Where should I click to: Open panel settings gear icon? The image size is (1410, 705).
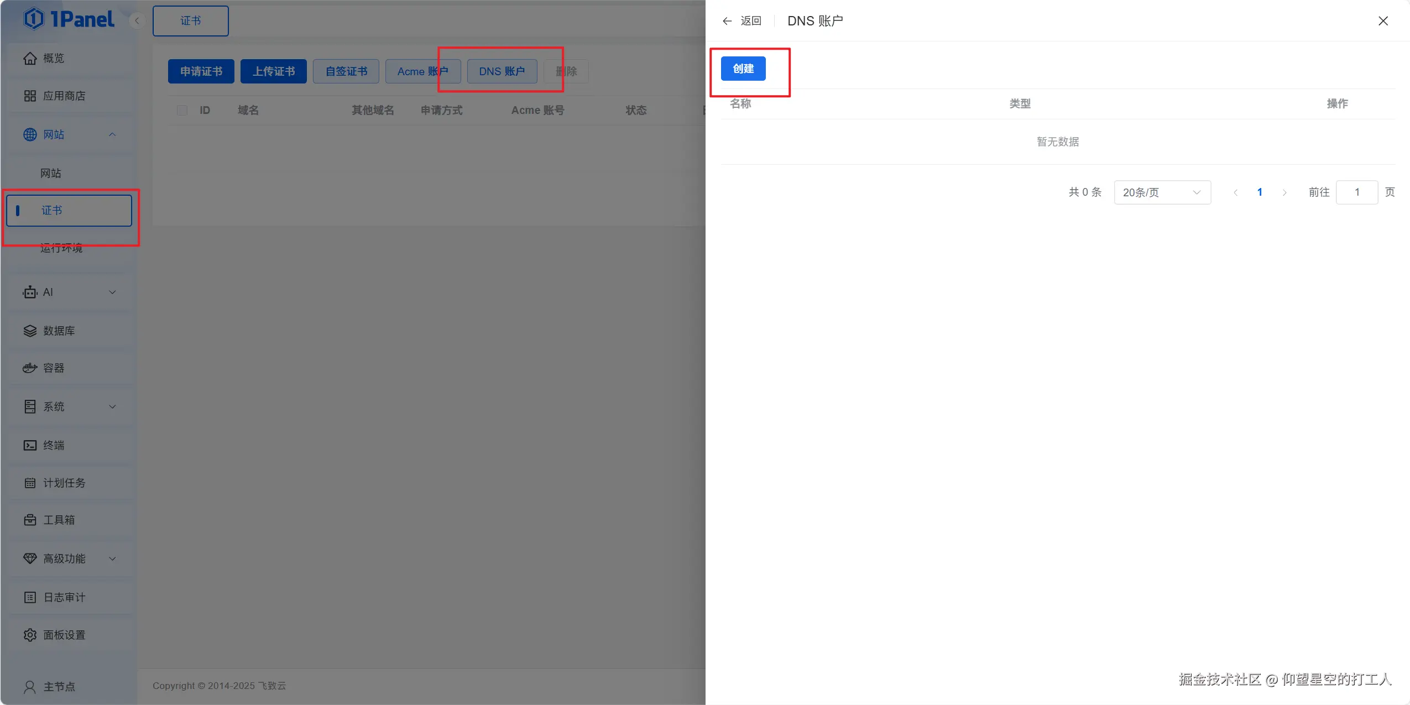tap(30, 635)
